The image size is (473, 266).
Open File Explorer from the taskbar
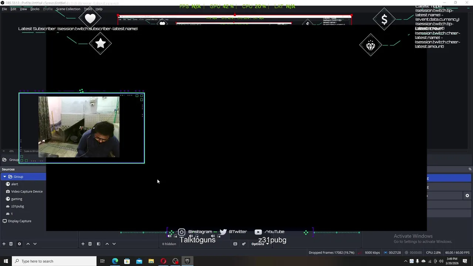click(151, 261)
